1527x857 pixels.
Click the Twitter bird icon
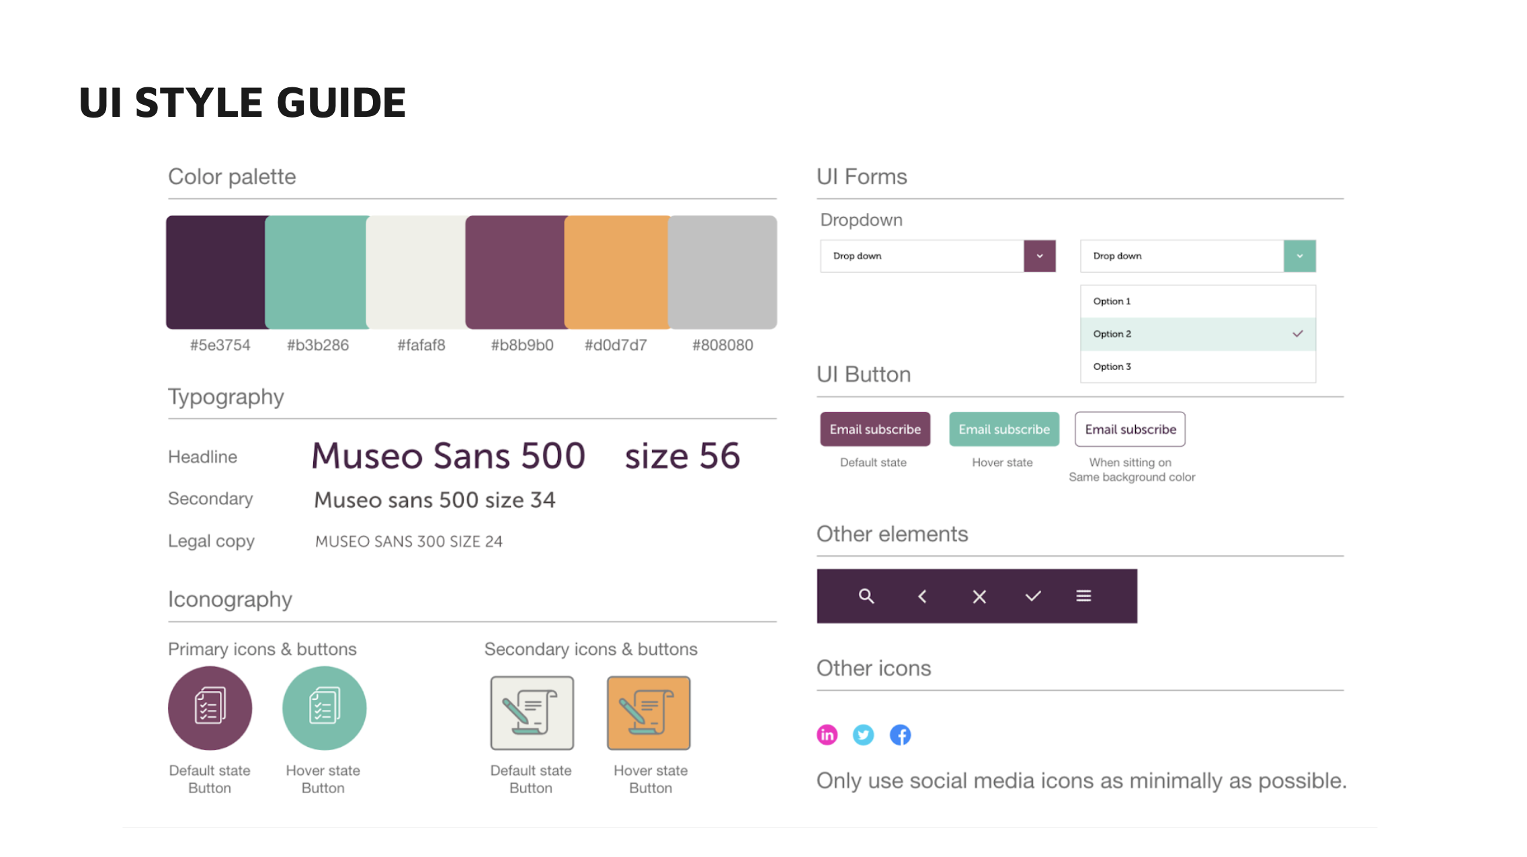point(863,735)
